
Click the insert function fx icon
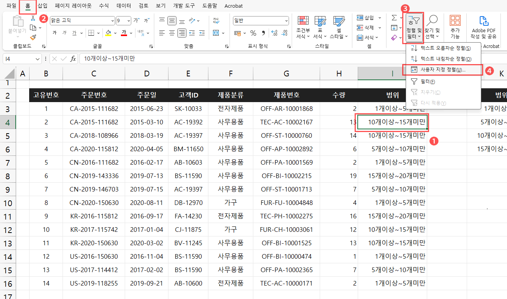click(73, 59)
